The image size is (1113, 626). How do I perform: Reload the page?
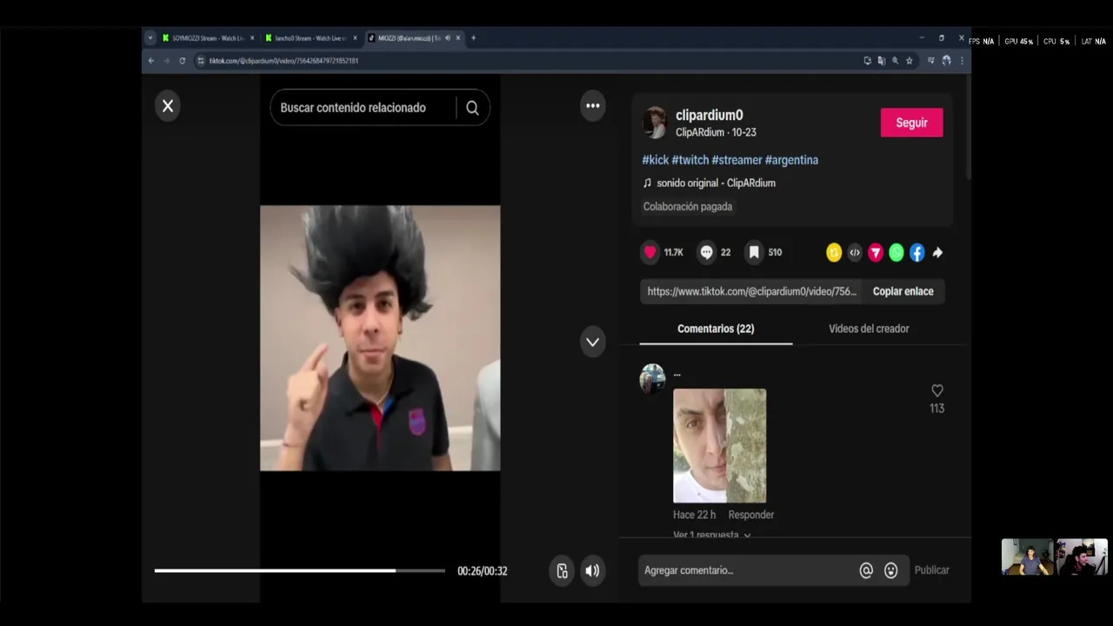(x=182, y=61)
